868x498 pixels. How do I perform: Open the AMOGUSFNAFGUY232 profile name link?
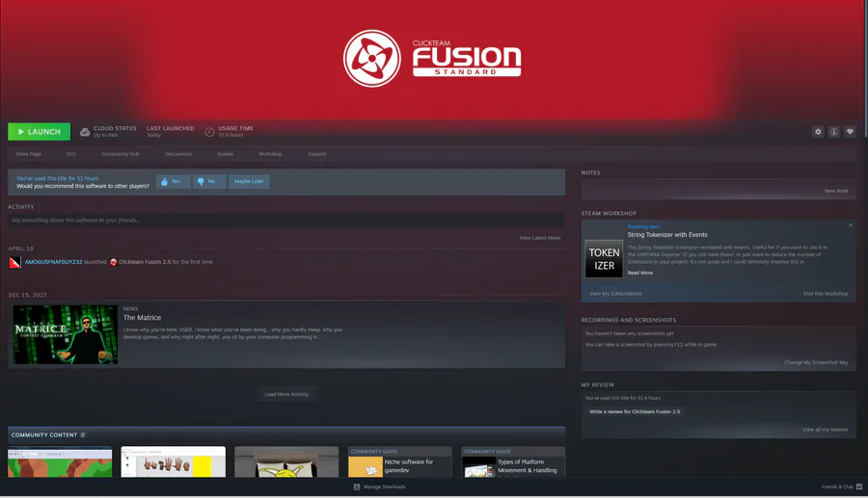point(53,262)
